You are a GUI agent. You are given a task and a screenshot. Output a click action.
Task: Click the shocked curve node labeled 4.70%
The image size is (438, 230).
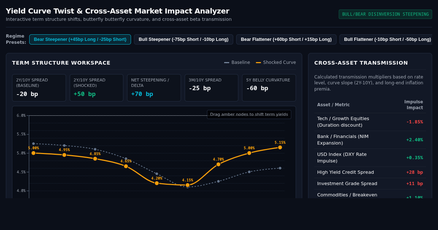218,164
